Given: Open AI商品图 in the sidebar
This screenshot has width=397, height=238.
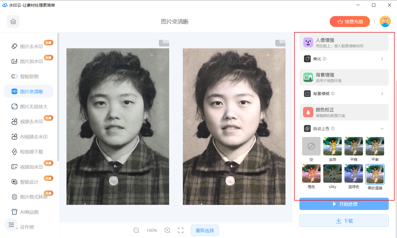Looking at the screenshot, I should pos(28,212).
